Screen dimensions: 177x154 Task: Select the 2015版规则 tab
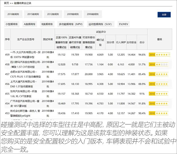33,14
